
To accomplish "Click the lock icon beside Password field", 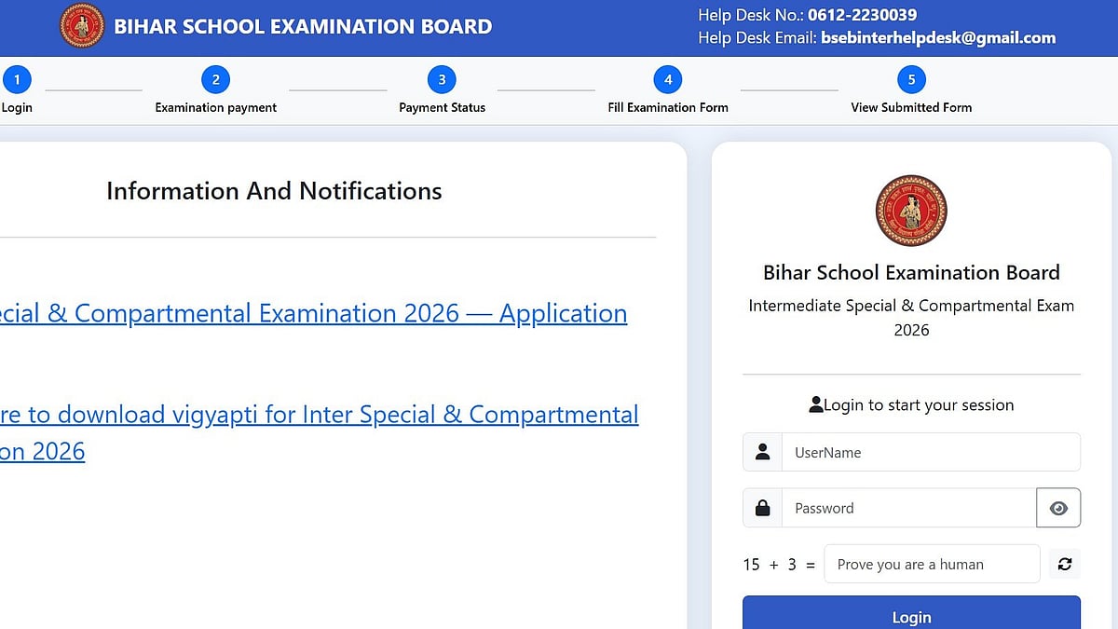I will pos(762,508).
